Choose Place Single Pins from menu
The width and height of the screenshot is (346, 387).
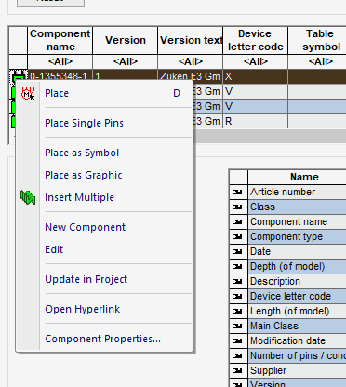pyautogui.click(x=84, y=123)
